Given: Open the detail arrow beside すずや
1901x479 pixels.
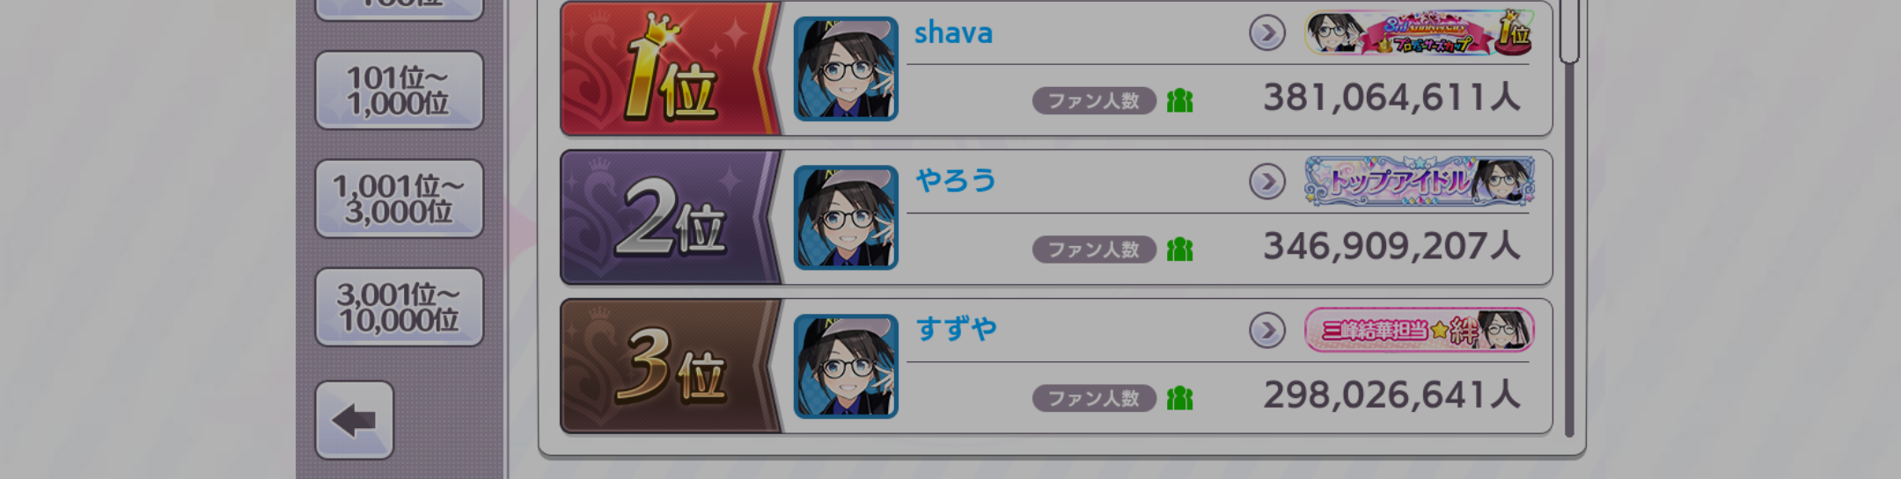Looking at the screenshot, I should click(x=1267, y=330).
